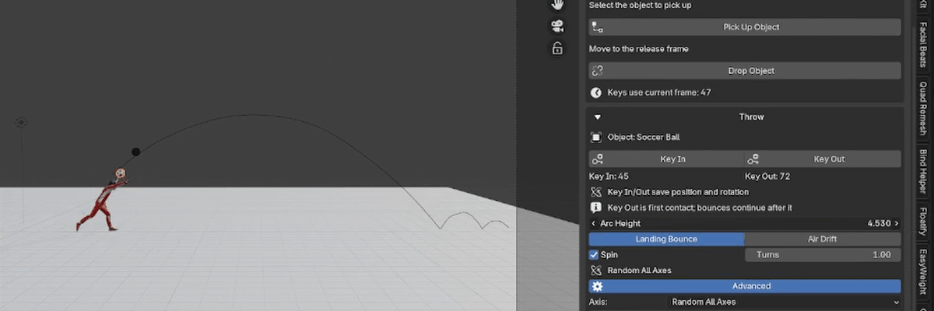
Task: Click the Advanced button with gear
Action: [745, 286]
